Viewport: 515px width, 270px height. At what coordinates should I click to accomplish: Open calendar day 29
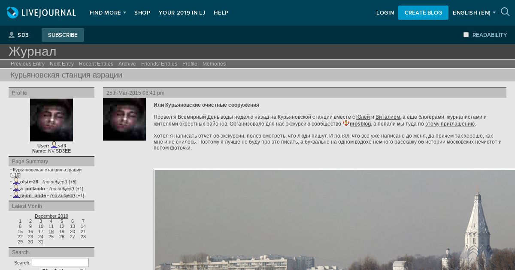[20, 242]
